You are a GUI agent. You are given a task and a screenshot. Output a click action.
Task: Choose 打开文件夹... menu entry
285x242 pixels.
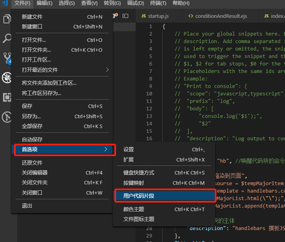(62, 50)
